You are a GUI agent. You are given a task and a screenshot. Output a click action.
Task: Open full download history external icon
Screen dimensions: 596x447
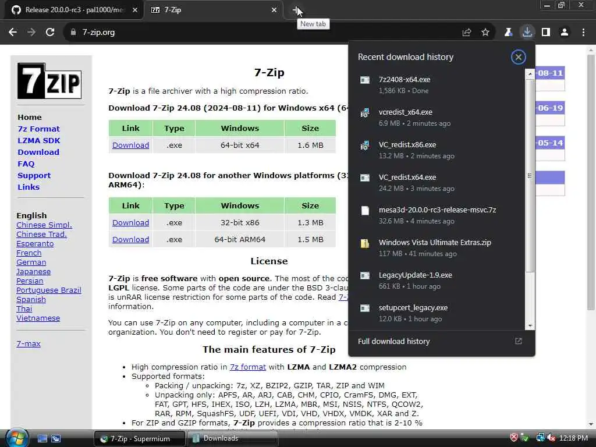click(x=518, y=341)
